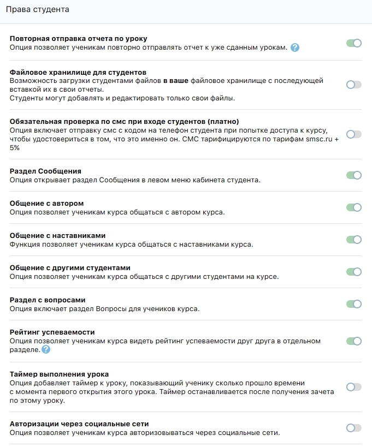Switch off Общение с наставниками
Image resolution: width=372 pixels, height=447 pixels.
(x=353, y=240)
